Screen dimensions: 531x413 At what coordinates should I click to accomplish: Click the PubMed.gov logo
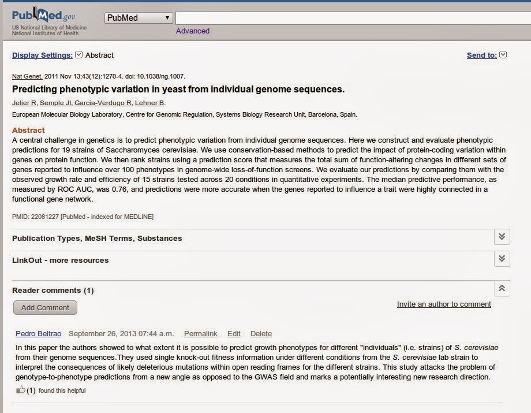point(43,15)
